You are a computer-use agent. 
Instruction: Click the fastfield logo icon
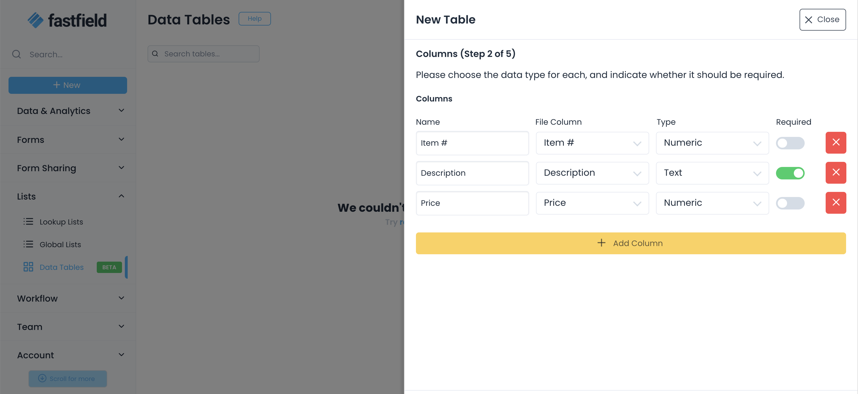(35, 20)
